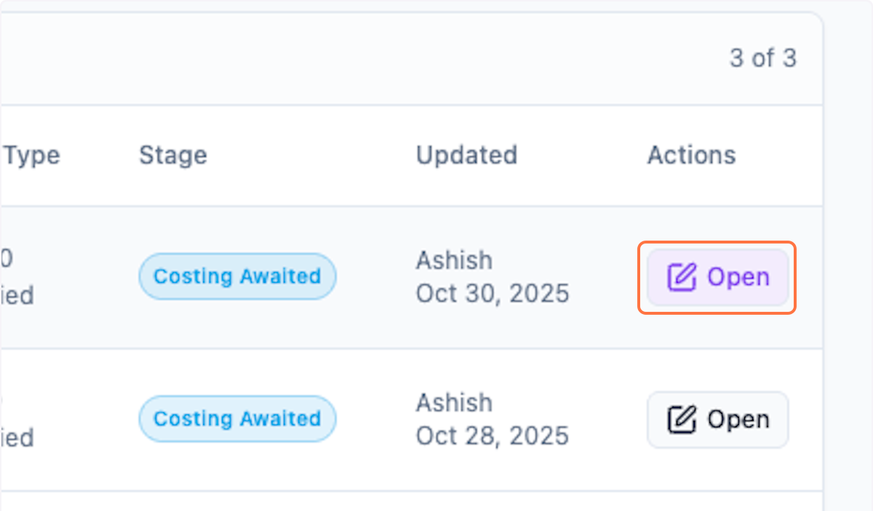The image size is (873, 511).
Task: Click the purple highlighted Open button
Action: (x=717, y=278)
